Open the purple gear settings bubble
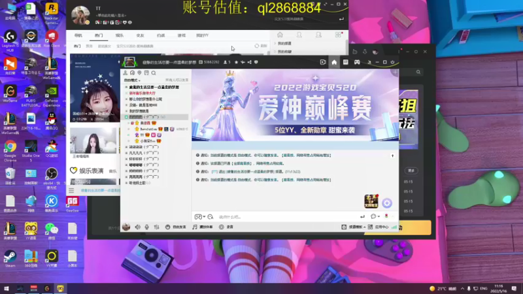Viewport: 523px width, 294px height. (387, 203)
